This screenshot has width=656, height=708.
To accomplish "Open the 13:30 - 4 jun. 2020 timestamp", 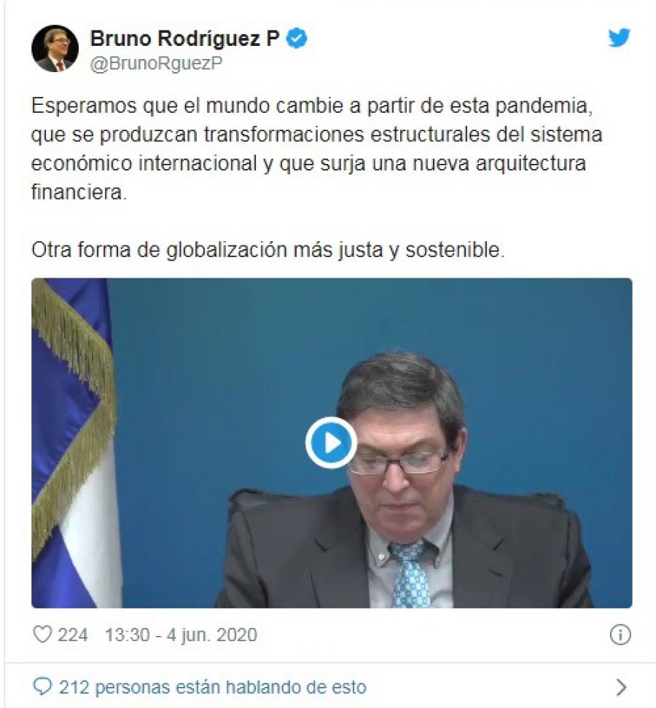I will coord(181,635).
